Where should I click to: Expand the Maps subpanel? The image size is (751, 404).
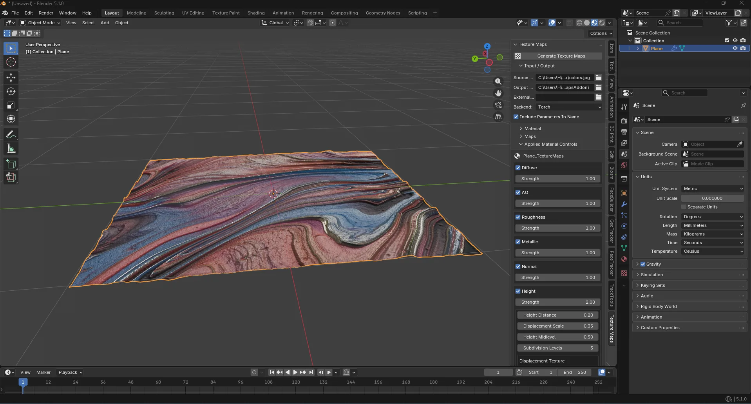[x=530, y=136]
